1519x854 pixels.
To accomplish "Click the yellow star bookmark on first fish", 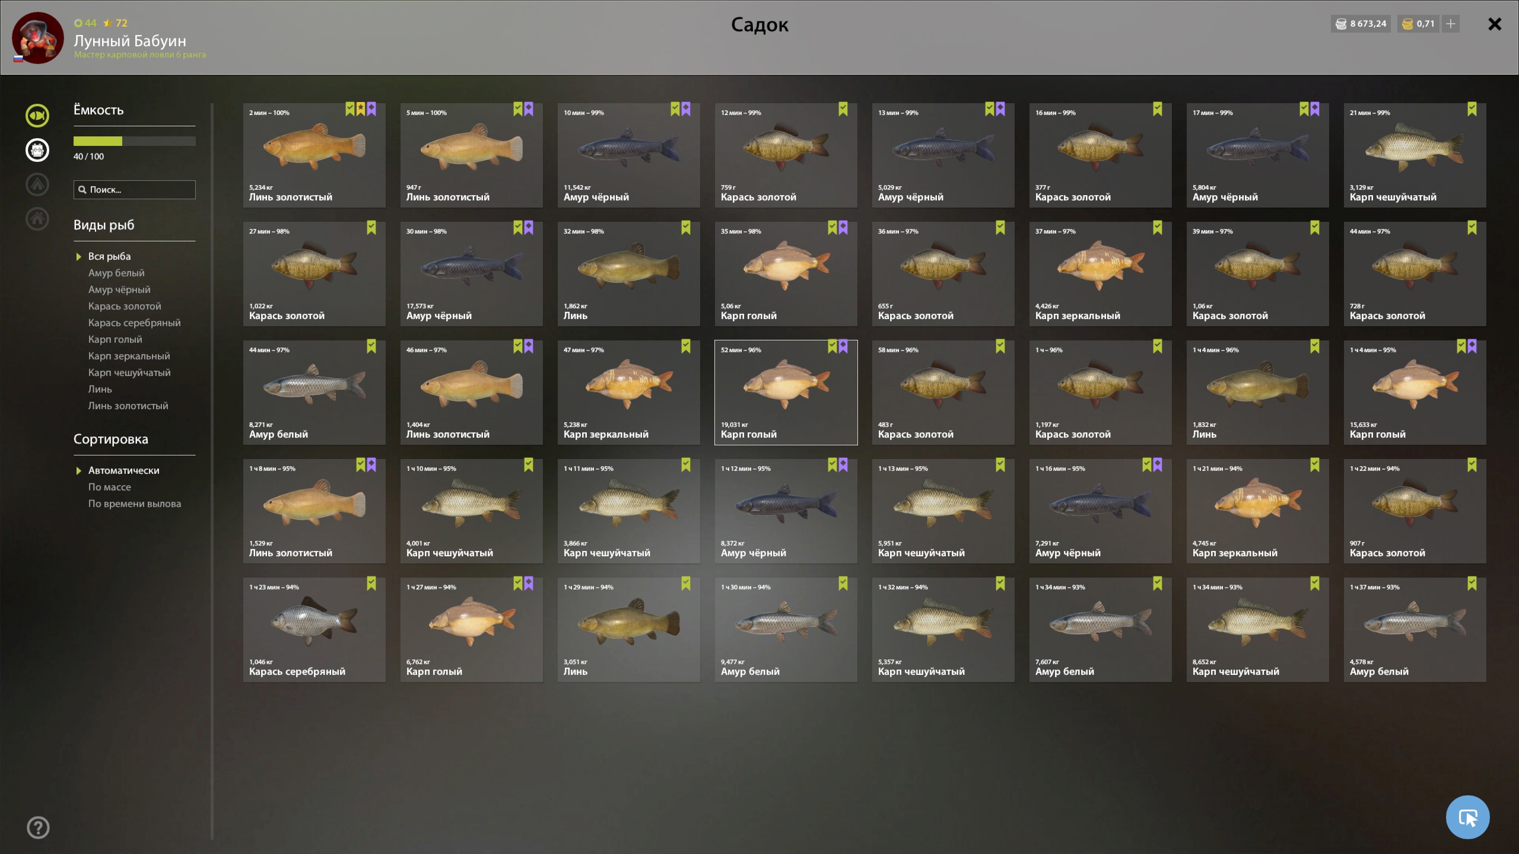I will click(x=361, y=109).
